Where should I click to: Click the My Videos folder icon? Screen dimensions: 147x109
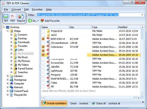pos(15,65)
